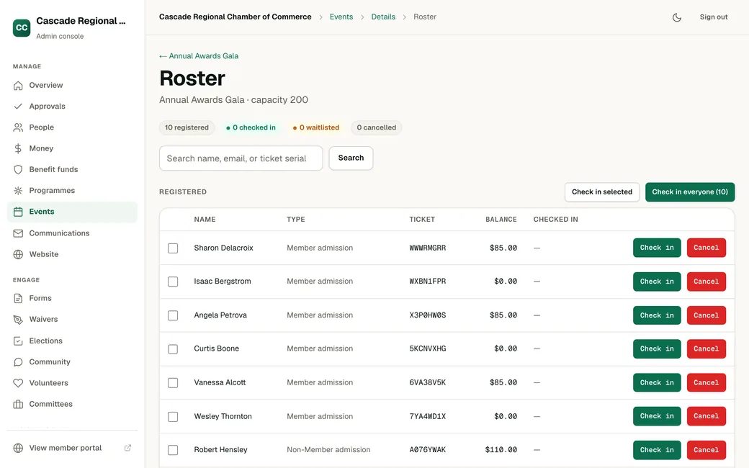The height and width of the screenshot is (468, 749).
Task: Tick the checkbox for Curtis Boone
Action: click(x=173, y=349)
